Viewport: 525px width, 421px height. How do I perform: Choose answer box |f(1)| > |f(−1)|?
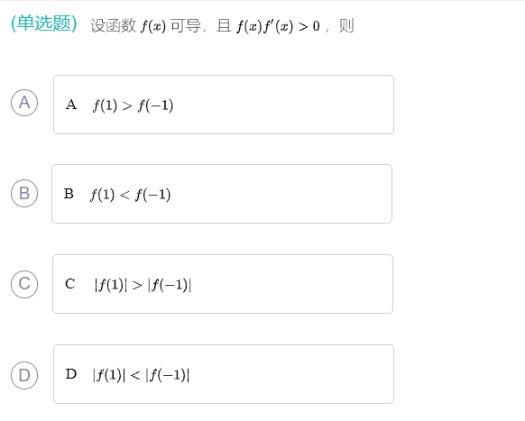point(223,284)
